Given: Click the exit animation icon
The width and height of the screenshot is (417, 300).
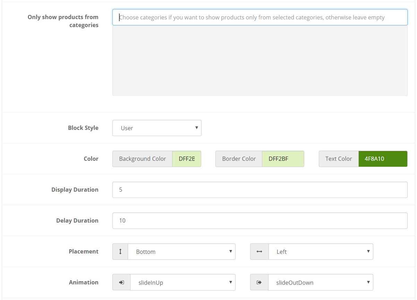Looking at the screenshot, I should [259, 282].
